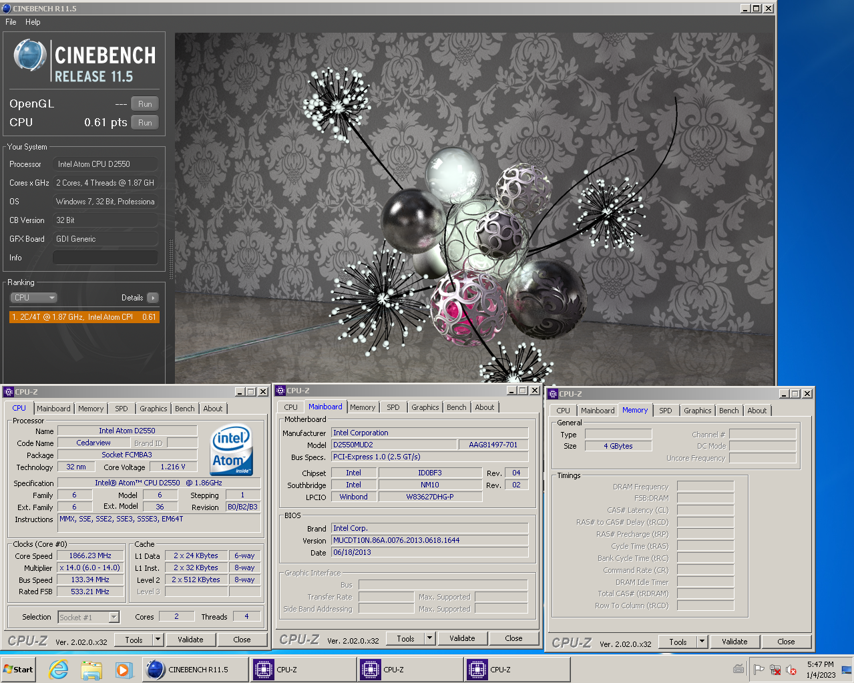The height and width of the screenshot is (683, 854).
Task: Click the Model value D2550MUD2
Action: click(x=394, y=445)
